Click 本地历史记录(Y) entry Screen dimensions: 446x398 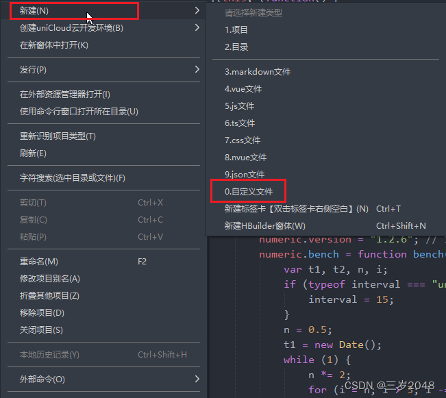click(x=103, y=354)
